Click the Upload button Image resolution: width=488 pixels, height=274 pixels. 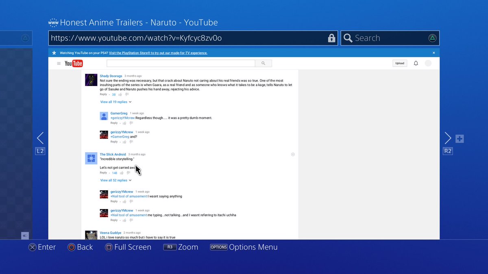click(400, 63)
